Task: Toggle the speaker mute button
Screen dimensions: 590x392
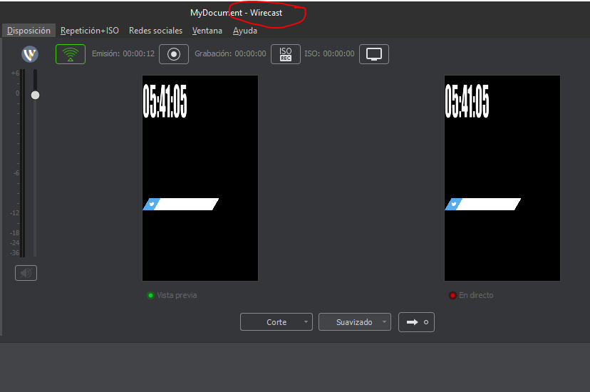Action: pos(26,273)
